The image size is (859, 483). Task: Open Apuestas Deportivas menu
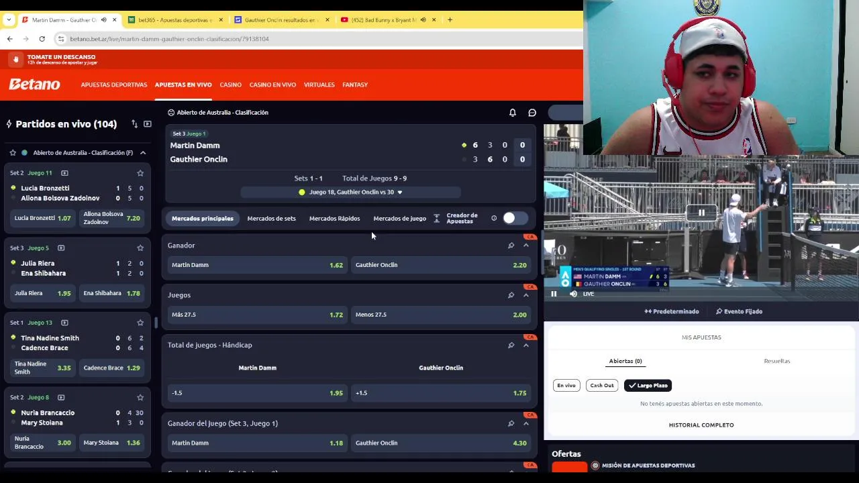pyautogui.click(x=114, y=85)
